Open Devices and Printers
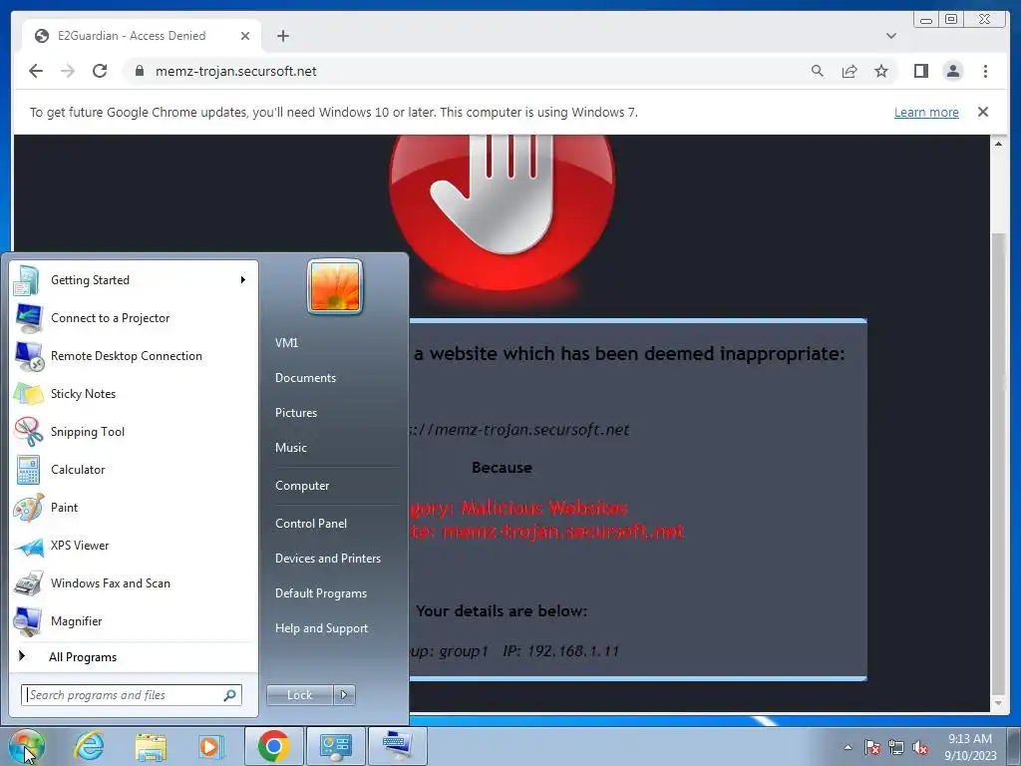Screen dimensions: 1021x766 pyautogui.click(x=333, y=559)
